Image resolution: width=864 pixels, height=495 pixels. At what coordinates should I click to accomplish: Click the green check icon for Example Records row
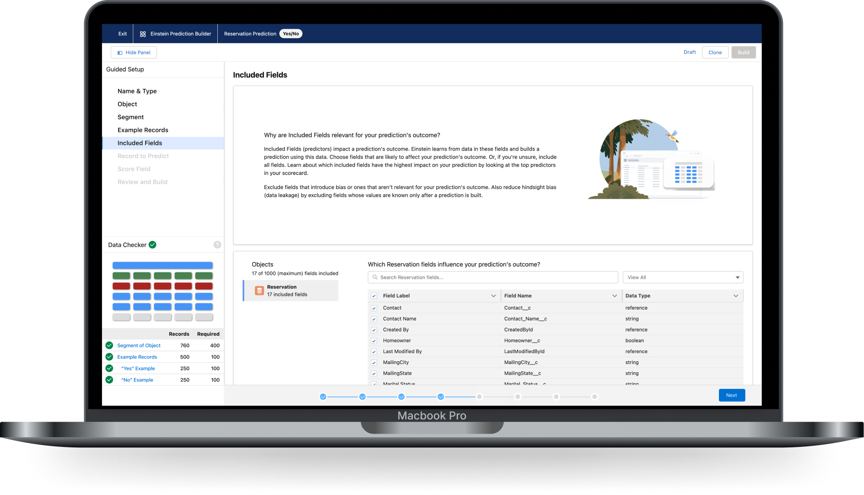pos(109,357)
